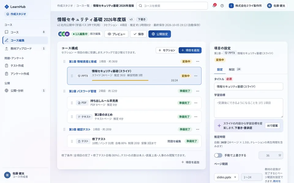The image size is (294, 183).
Task: Click the プレビュー button
Action: (116, 34)
